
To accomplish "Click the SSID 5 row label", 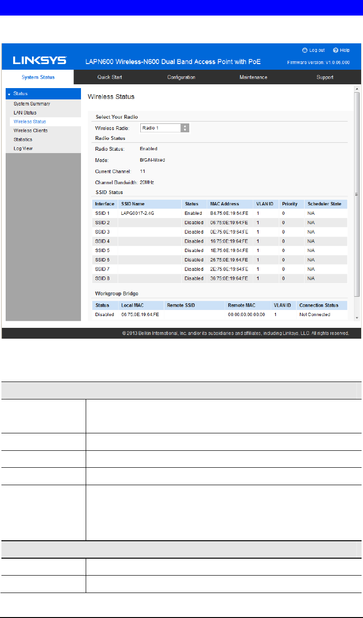I will click(x=102, y=250).
